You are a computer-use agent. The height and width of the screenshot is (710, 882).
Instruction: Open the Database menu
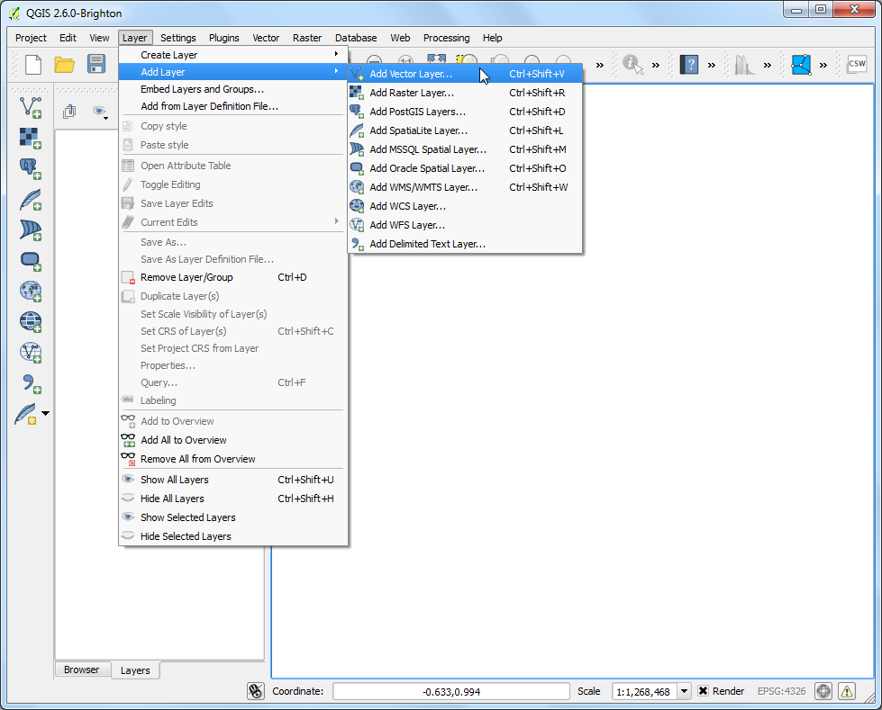356,38
